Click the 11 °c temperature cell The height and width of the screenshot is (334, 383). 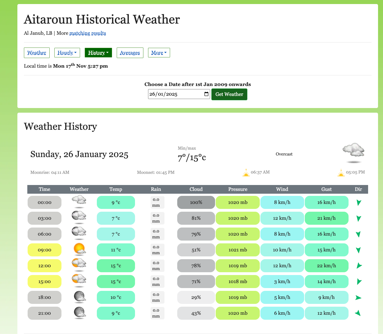click(x=116, y=250)
